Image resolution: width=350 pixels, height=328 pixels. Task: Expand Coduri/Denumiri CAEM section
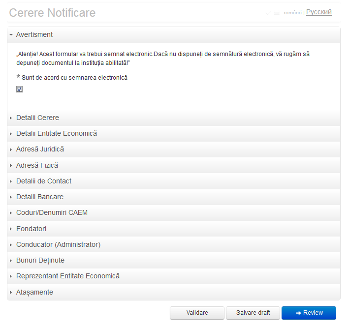point(52,213)
